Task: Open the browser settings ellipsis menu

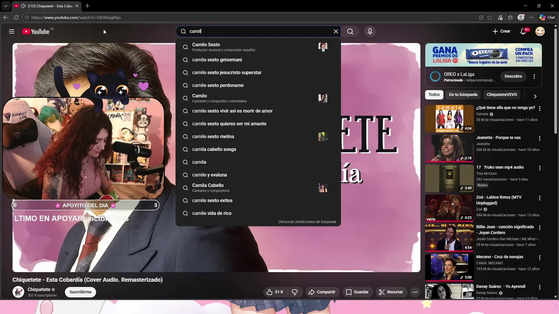Action: tap(531, 17)
